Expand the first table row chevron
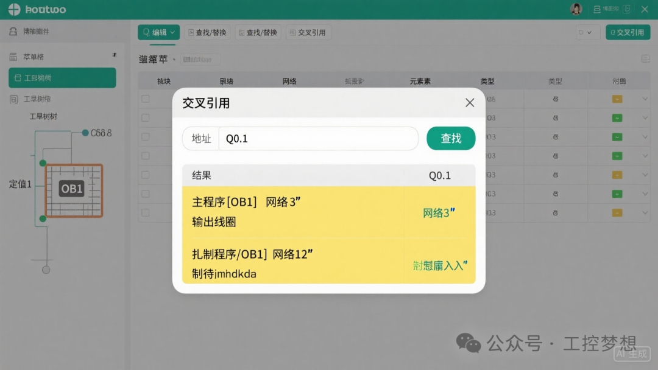This screenshot has width=658, height=370. click(645, 99)
